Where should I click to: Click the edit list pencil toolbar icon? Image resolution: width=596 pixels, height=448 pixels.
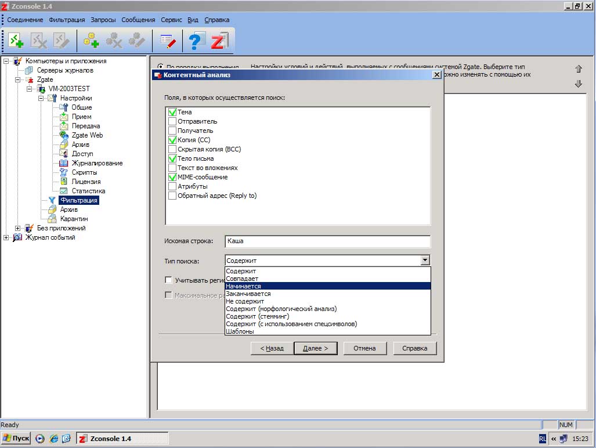[x=168, y=41]
